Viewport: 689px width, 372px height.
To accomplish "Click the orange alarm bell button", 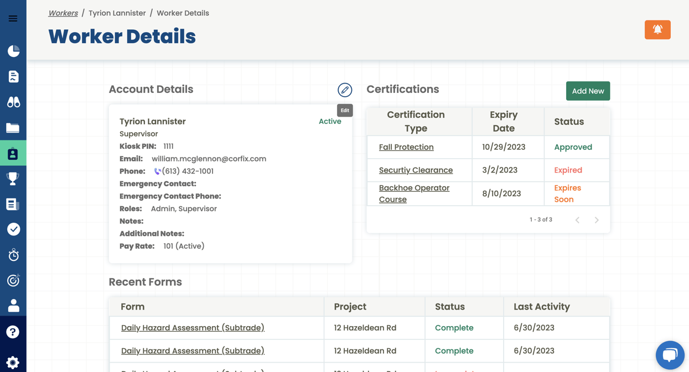I will [657, 30].
